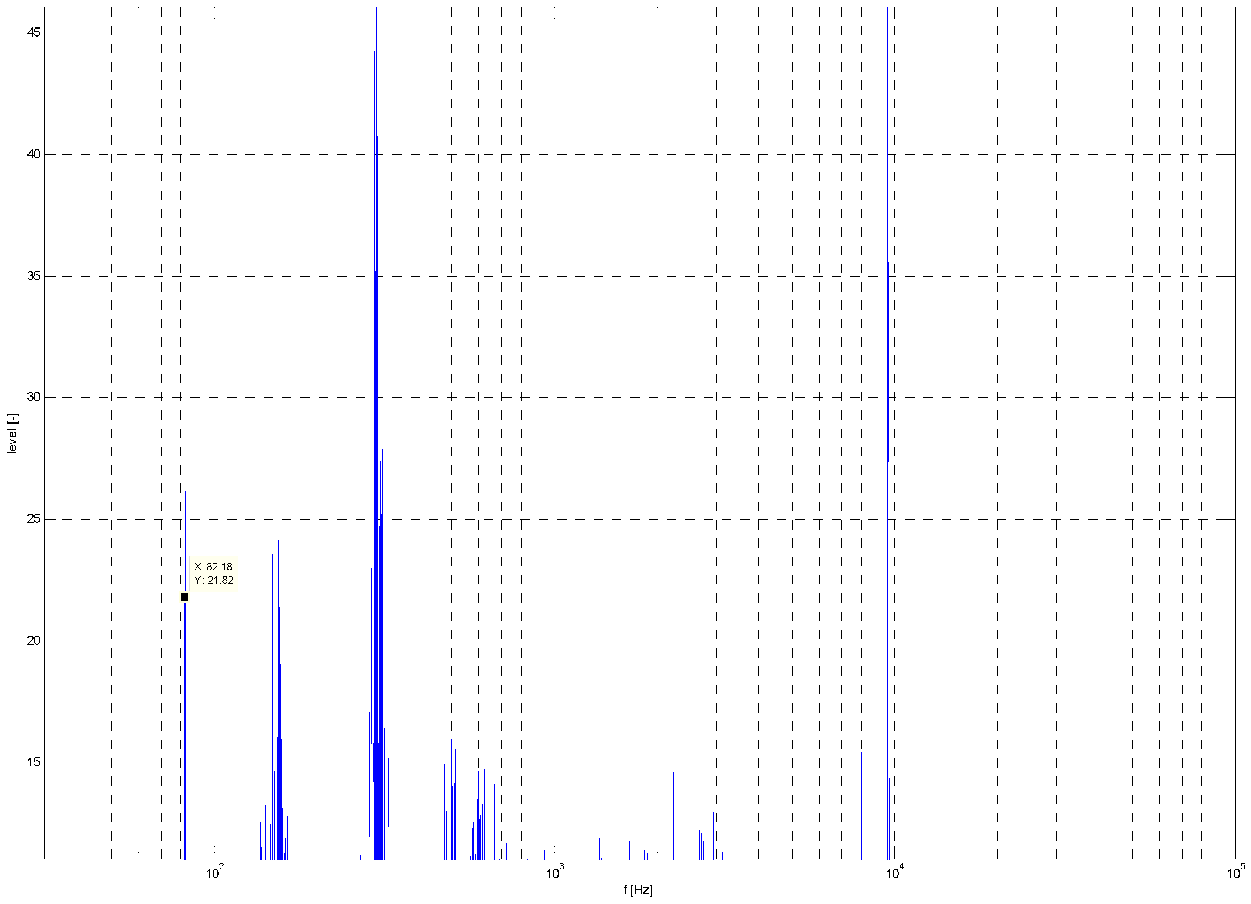
Task: Click the y-axis tick label 15
Action: (34, 762)
